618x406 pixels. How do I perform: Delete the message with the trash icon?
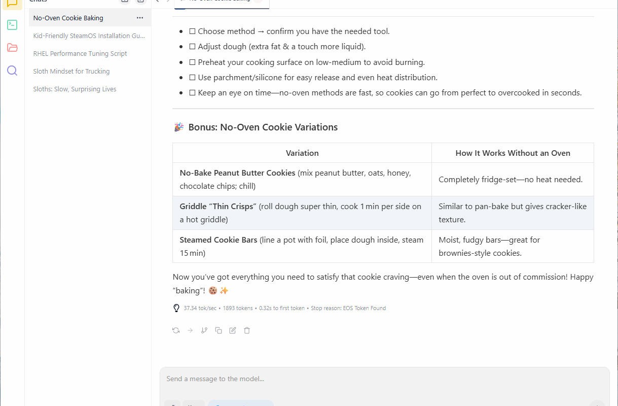[x=247, y=330]
